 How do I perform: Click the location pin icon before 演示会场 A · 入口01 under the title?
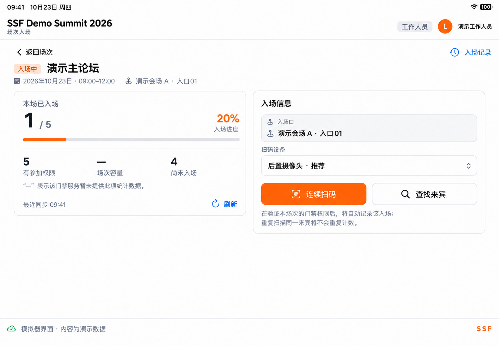(x=129, y=81)
